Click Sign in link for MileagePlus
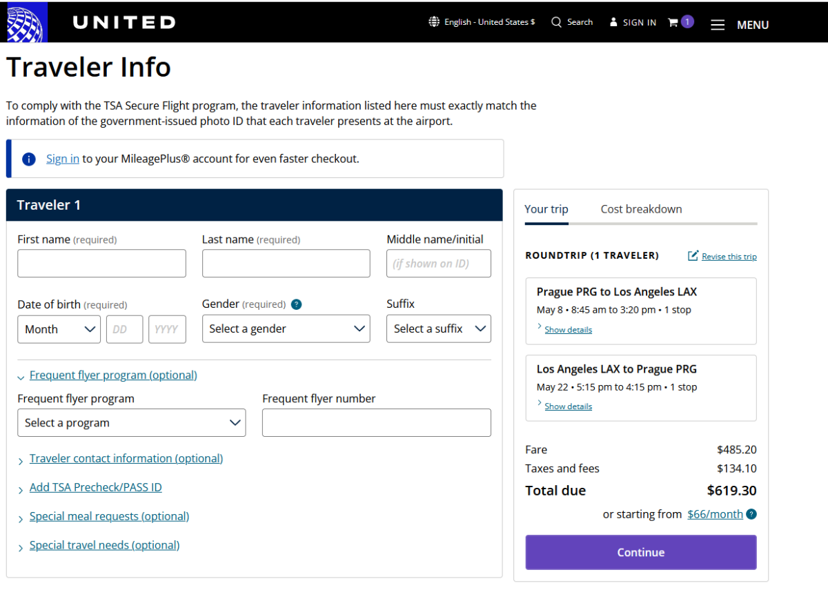Image resolution: width=828 pixels, height=590 pixels. tap(62, 159)
